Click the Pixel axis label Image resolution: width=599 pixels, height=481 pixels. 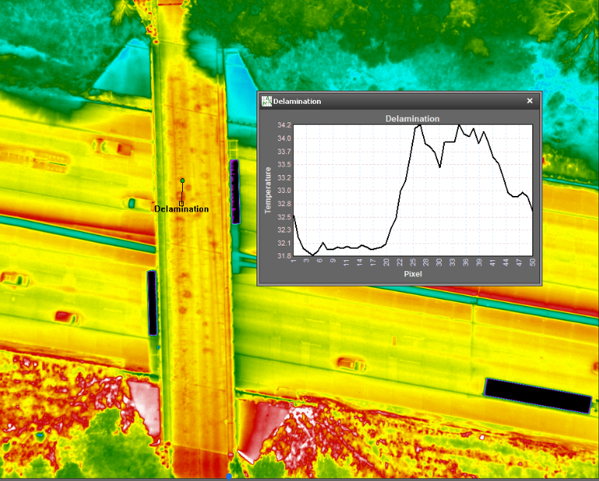[412, 273]
